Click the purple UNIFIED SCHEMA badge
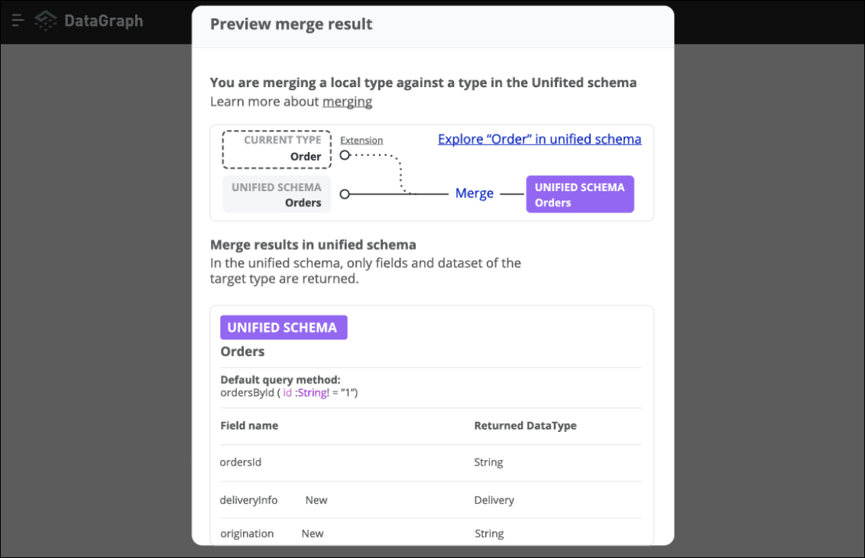Screen dimensions: 865x558 tap(283, 327)
